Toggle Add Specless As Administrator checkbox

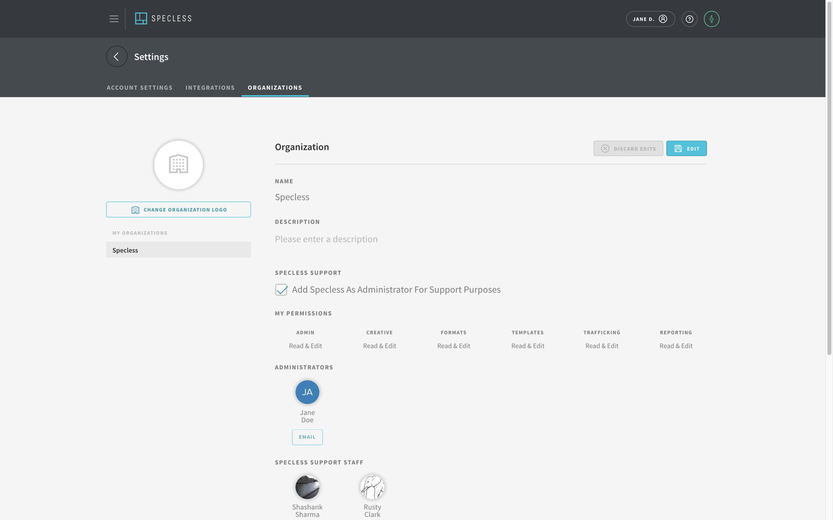click(281, 290)
